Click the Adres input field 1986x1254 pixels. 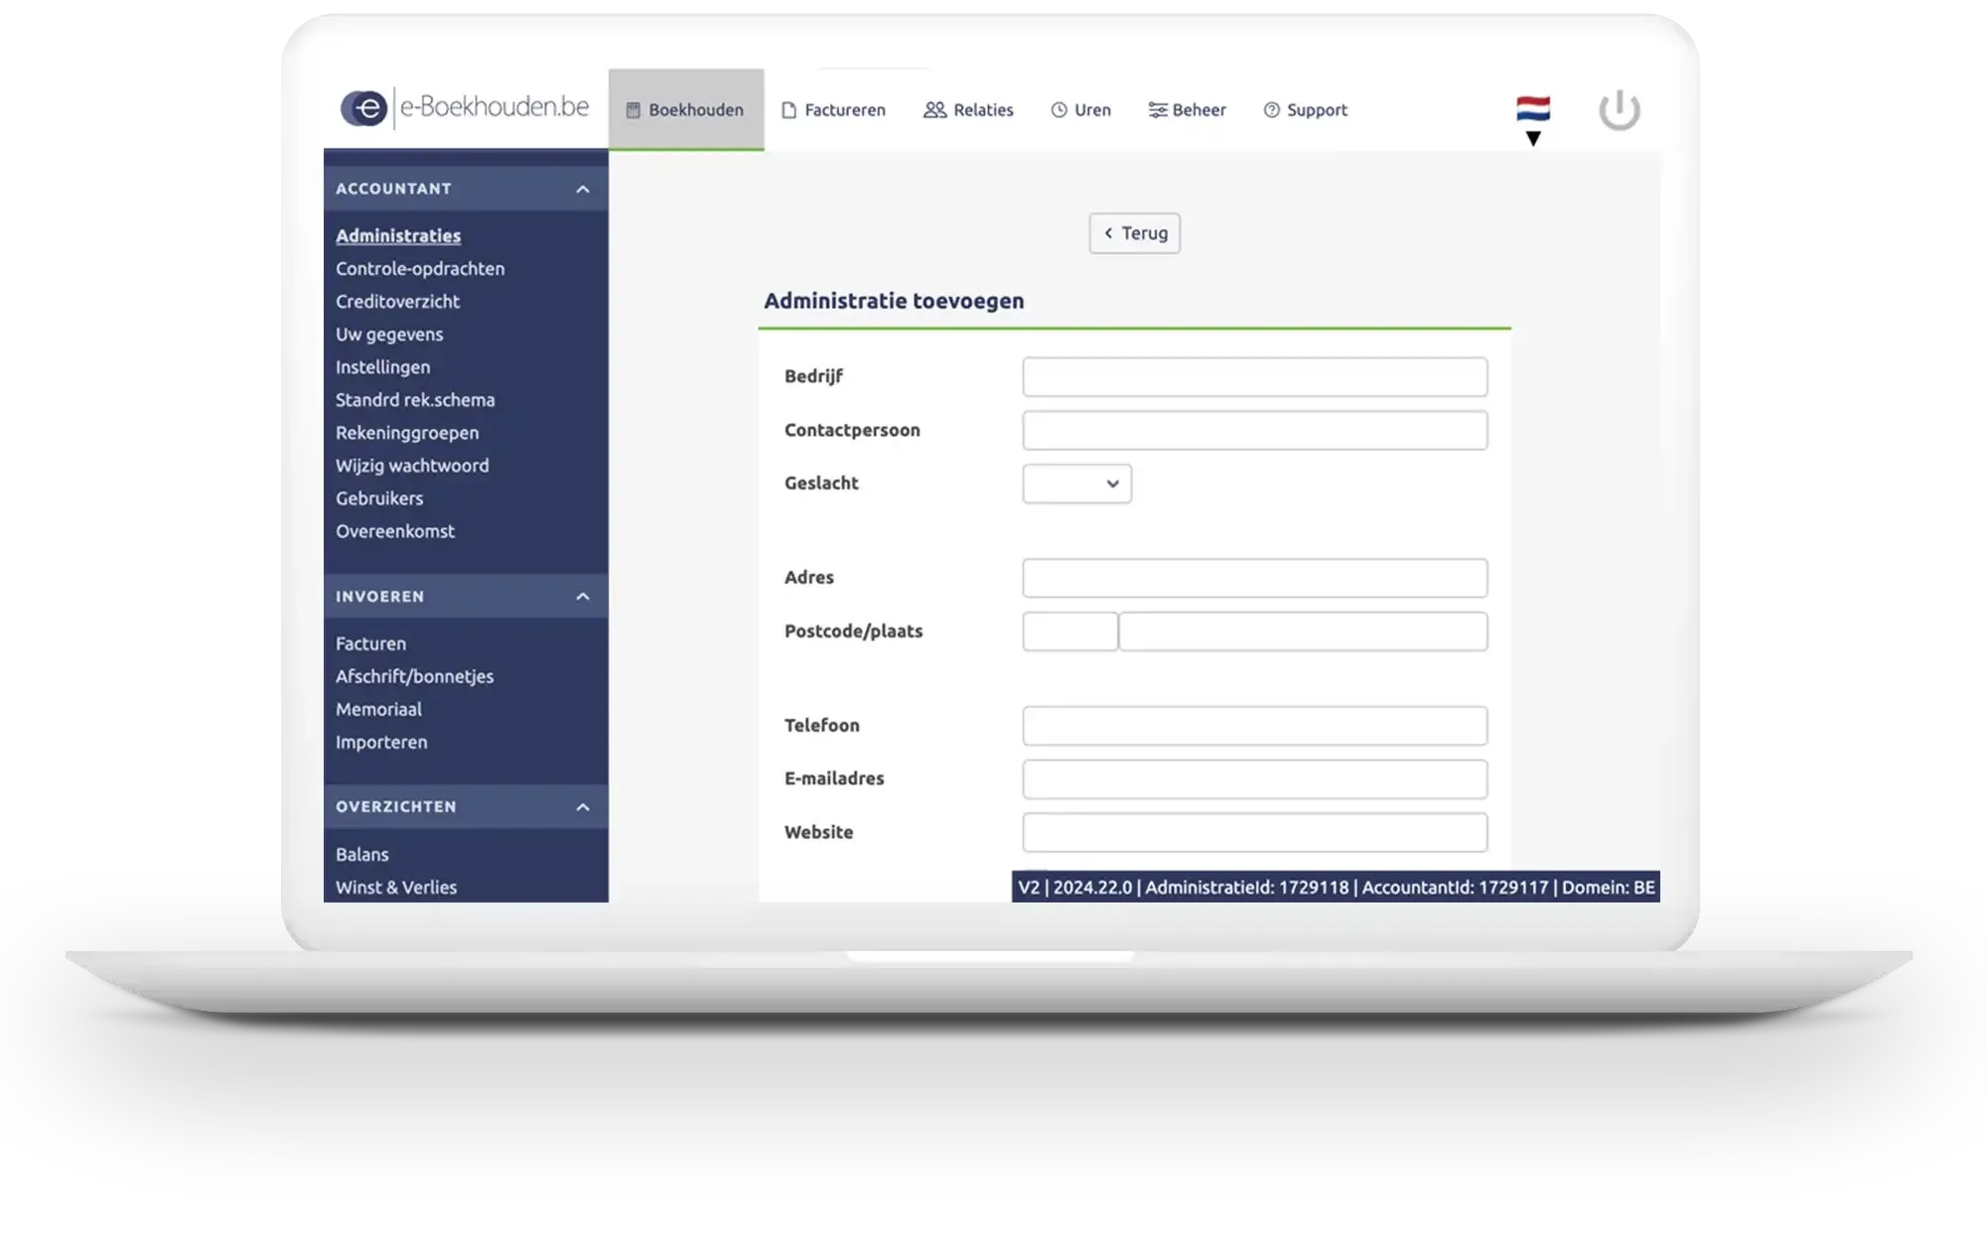coord(1255,578)
